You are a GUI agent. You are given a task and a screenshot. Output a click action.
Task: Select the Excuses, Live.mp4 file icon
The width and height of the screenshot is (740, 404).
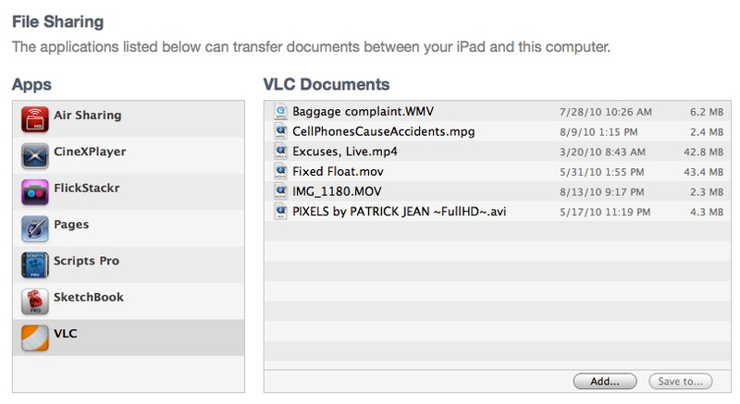click(281, 152)
